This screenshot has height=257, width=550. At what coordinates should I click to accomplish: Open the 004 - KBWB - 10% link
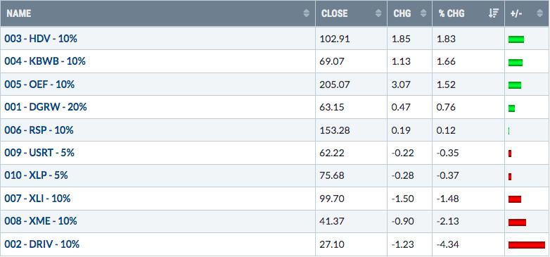[x=45, y=61]
